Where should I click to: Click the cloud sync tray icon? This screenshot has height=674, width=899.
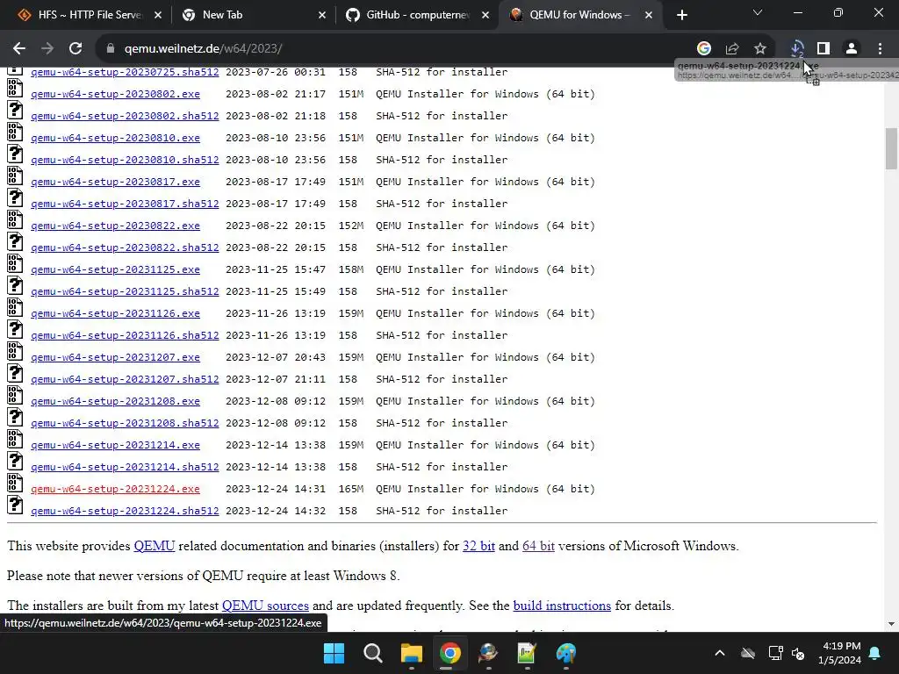click(748, 653)
